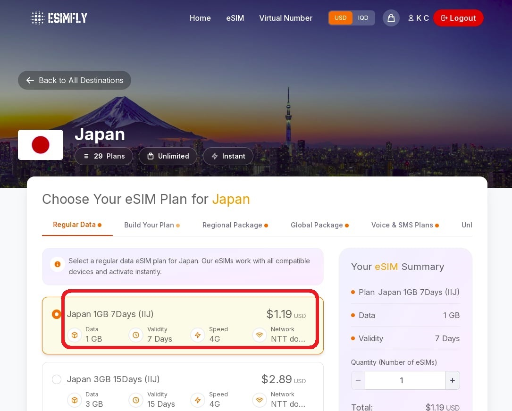Click the Validity clock icon for 7 Days
This screenshot has width=512, height=411.
click(136, 335)
